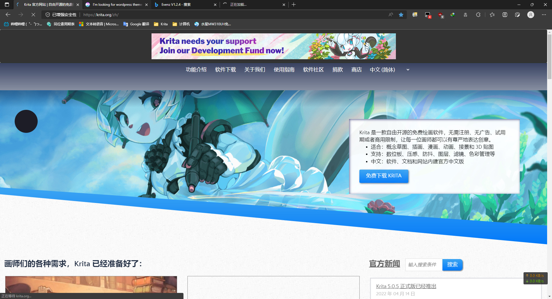This screenshot has height=299, width=552.
Task: Switch to the 'I'm looking for wordpress theme' tab
Action: point(116,5)
